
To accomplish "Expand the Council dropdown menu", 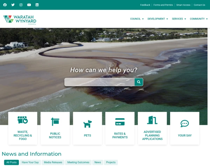I will [x=136, y=19].
